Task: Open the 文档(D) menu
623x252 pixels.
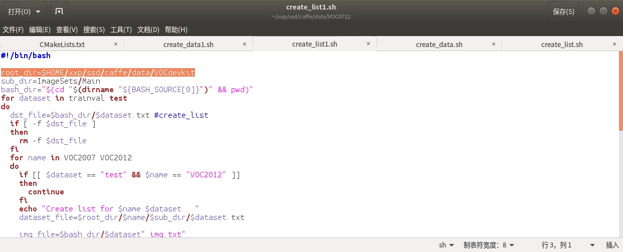Action: (148, 30)
